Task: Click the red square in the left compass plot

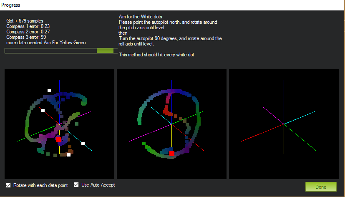Action: [59, 139]
